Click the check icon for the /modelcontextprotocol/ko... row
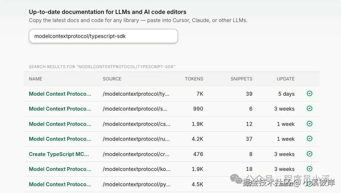Viewport: 341px width, 193px height. (310, 169)
